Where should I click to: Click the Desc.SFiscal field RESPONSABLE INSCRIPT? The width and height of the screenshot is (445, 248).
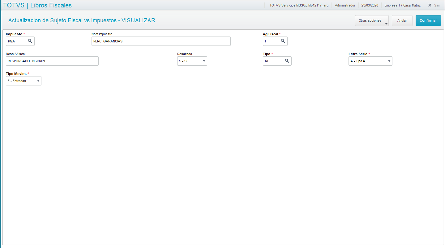click(52, 61)
